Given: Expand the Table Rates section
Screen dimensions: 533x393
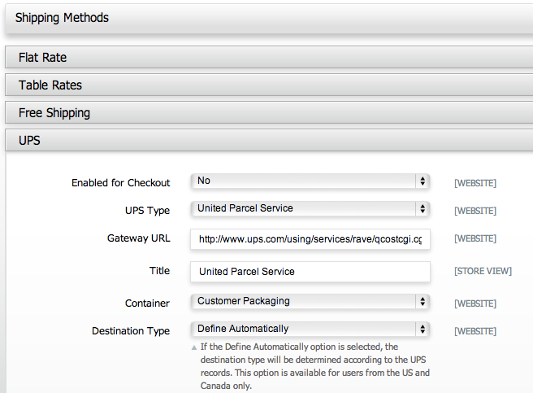Looking at the screenshot, I should (x=269, y=85).
